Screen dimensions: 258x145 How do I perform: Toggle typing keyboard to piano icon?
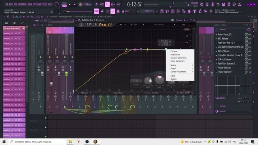(x=96, y=11)
